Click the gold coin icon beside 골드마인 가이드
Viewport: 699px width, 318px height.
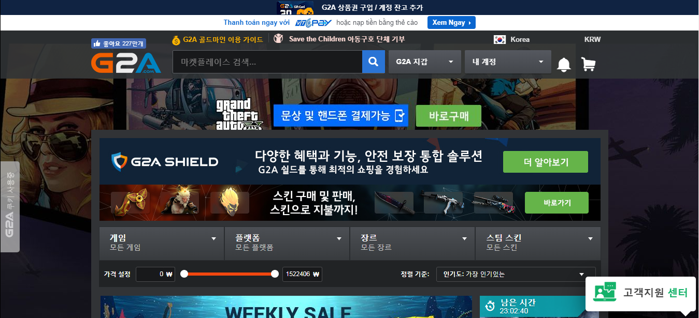click(175, 39)
